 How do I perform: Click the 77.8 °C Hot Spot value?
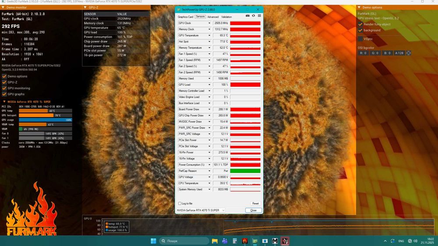tap(221, 42)
